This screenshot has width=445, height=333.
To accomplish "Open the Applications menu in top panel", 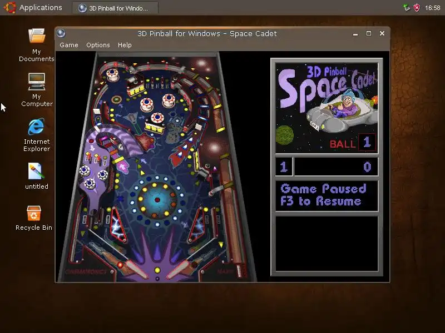I will (x=41, y=8).
